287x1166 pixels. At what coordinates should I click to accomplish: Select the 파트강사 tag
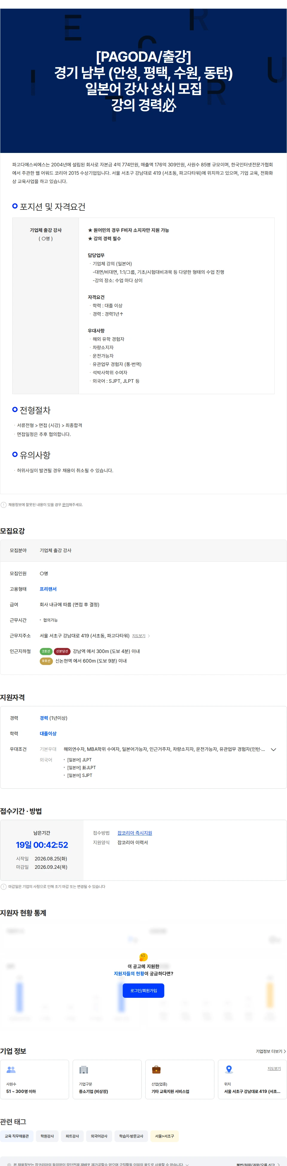[x=72, y=1136]
